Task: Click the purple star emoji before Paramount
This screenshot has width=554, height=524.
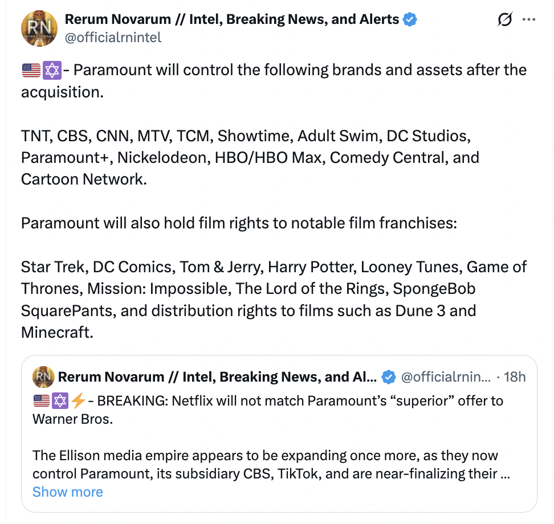Action: (52, 71)
